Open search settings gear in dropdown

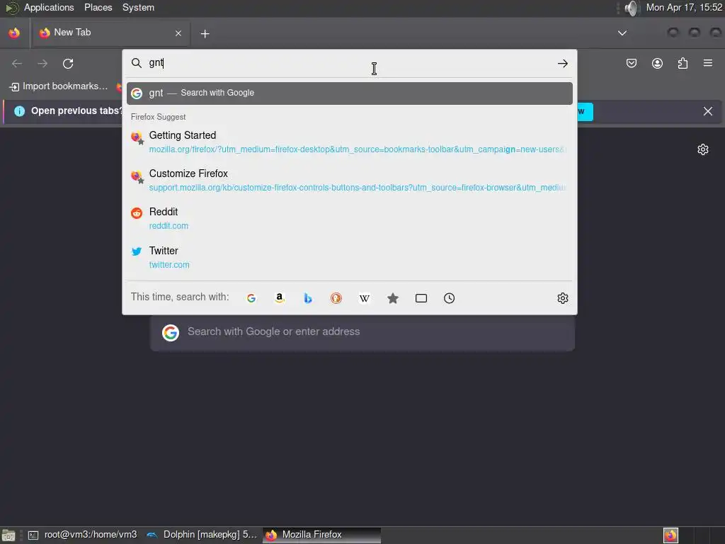point(563,298)
